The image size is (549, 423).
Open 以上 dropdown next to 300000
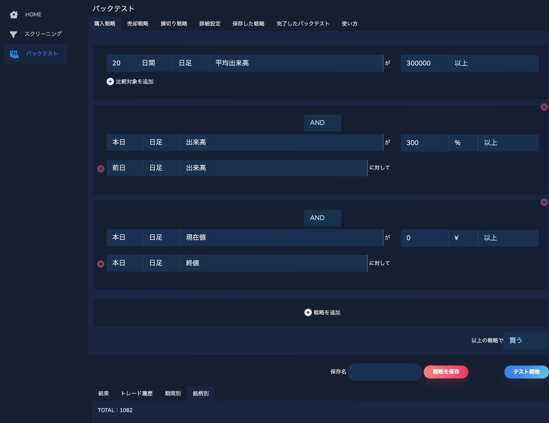494,63
